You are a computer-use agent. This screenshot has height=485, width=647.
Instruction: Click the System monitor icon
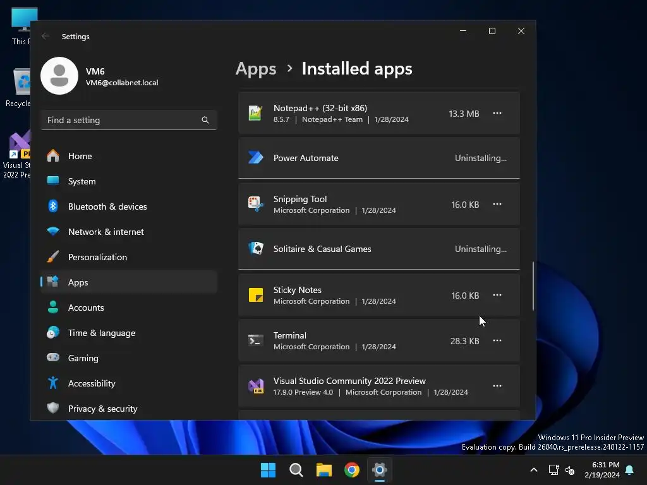(x=53, y=181)
